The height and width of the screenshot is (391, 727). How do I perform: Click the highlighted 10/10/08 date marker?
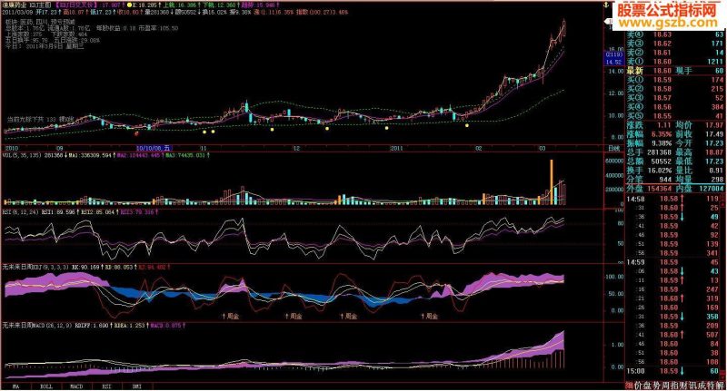(154, 149)
